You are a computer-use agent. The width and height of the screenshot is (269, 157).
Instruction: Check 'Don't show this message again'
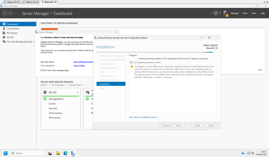click(x=42, y=70)
